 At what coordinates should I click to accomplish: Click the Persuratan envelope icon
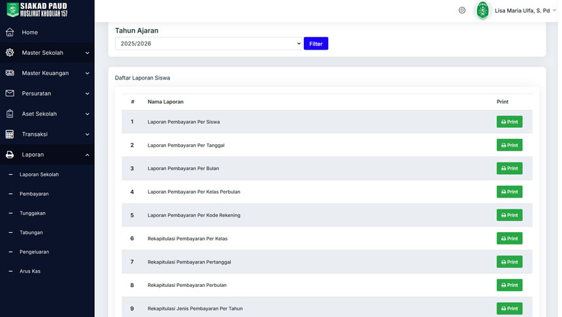[10, 93]
